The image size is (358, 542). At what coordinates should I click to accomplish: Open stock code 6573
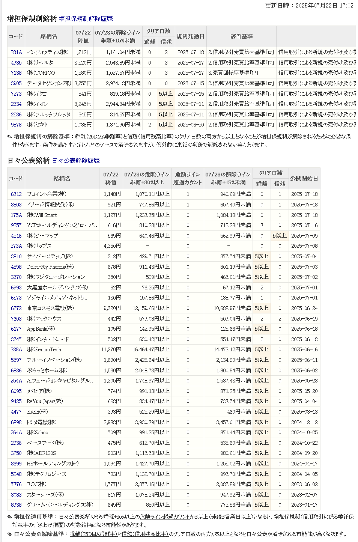coord(16,298)
